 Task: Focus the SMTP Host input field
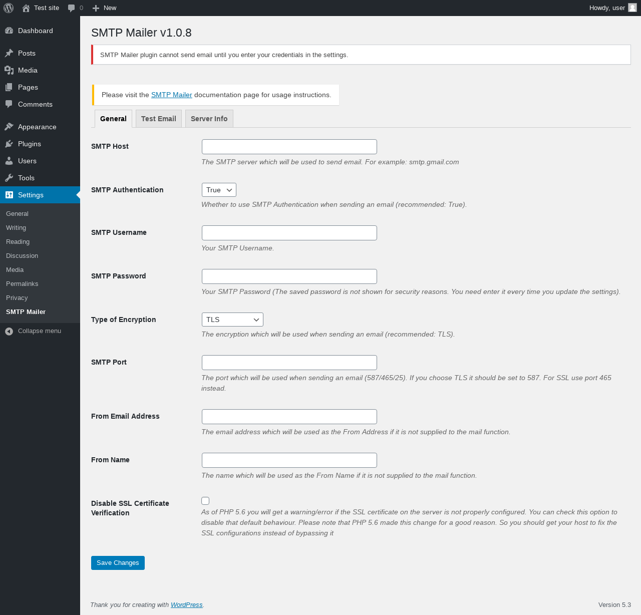pyautogui.click(x=289, y=147)
